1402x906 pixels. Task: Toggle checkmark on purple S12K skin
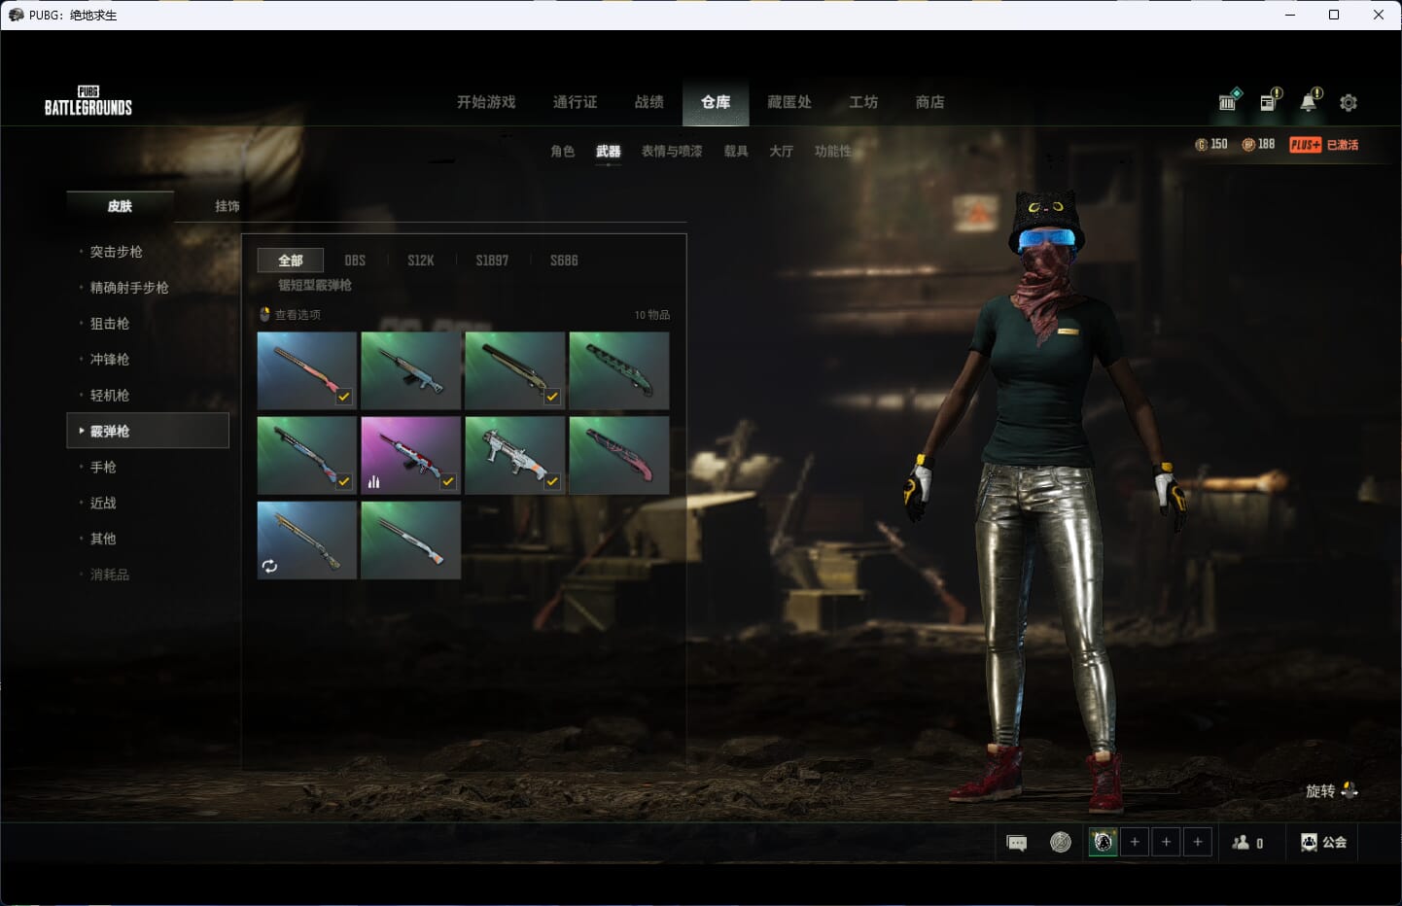[x=448, y=481]
